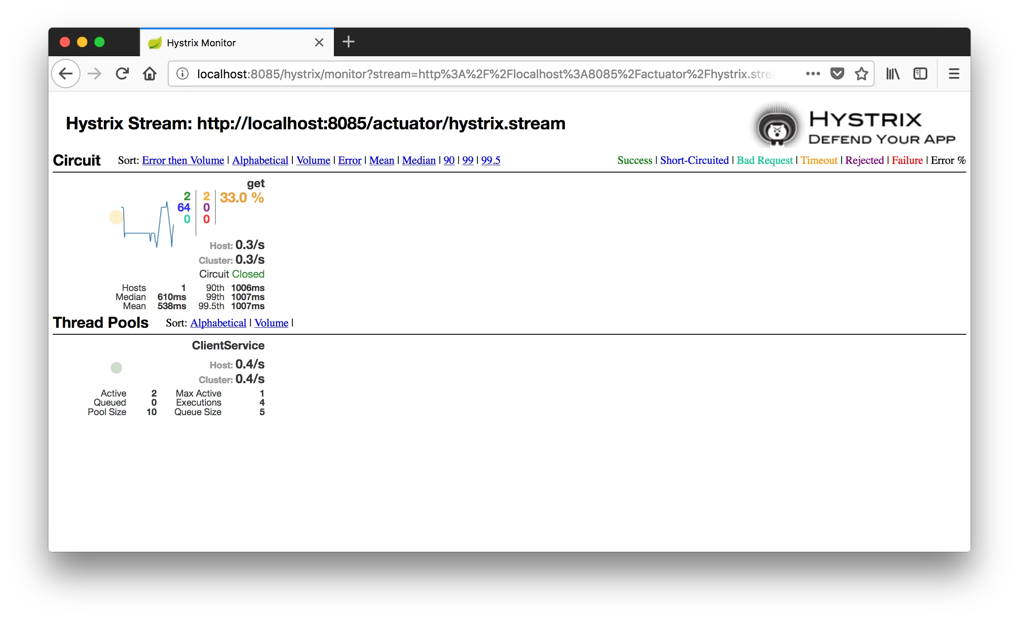The image size is (1019, 621).
Task: Sort circuits by Median latency
Action: pyautogui.click(x=419, y=160)
